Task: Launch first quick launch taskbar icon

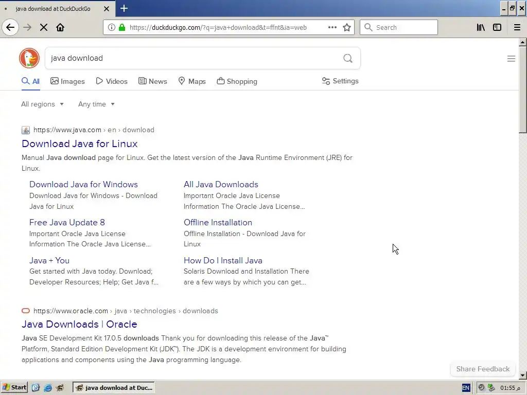Action: pos(36,388)
